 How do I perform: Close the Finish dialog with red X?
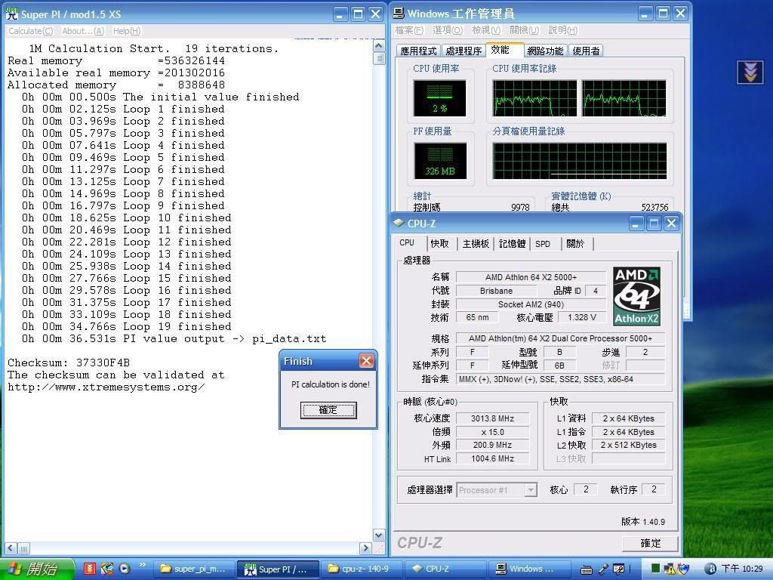point(366,361)
